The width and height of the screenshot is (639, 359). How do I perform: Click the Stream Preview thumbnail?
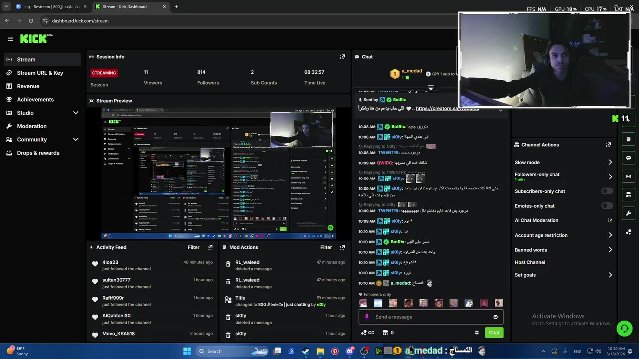(219, 174)
